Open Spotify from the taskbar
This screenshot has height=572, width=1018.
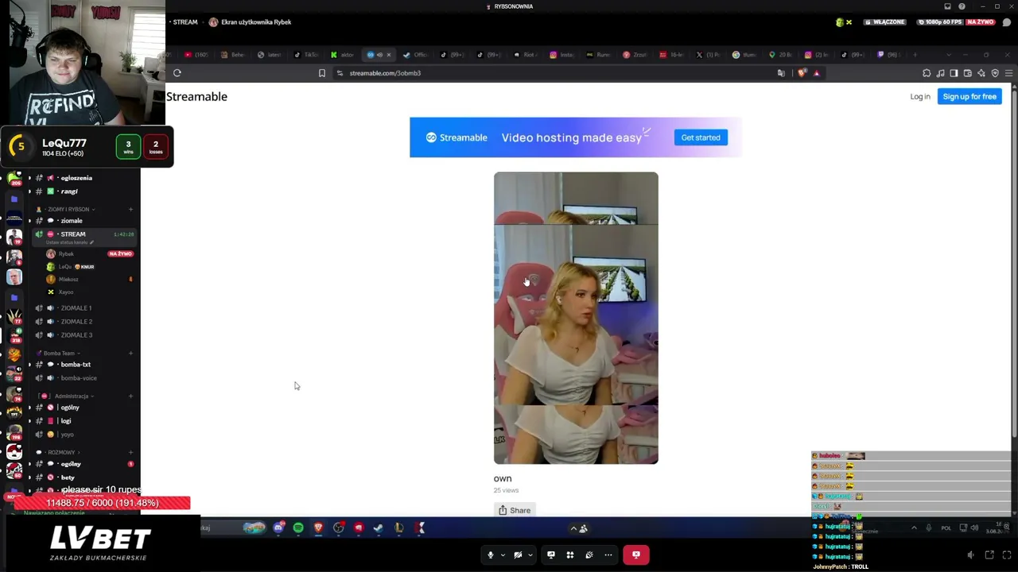pyautogui.click(x=298, y=528)
